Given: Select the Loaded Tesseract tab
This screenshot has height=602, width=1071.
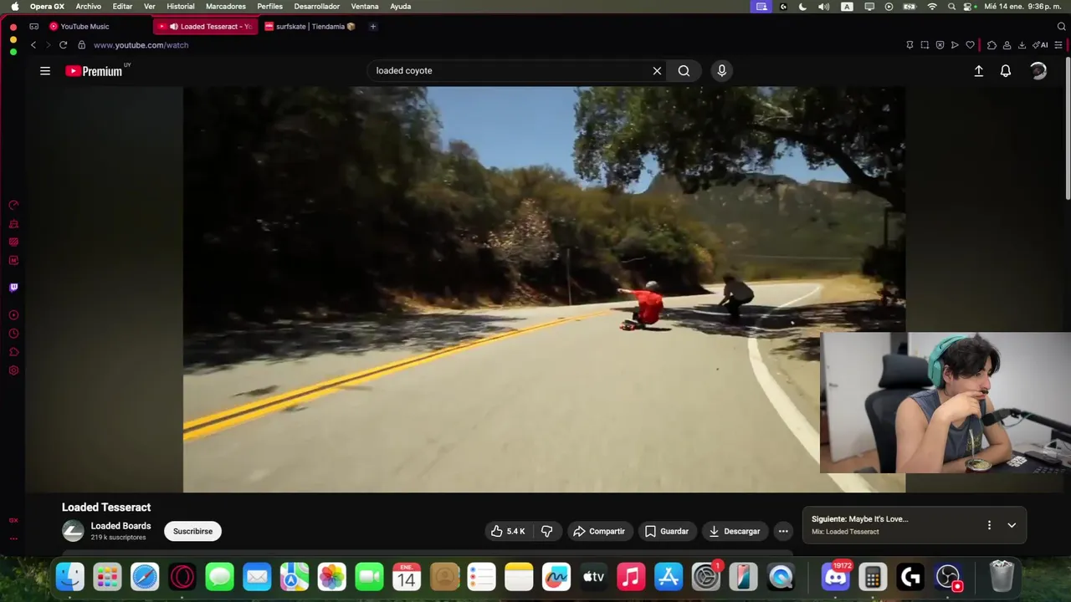Looking at the screenshot, I should pyautogui.click(x=207, y=26).
